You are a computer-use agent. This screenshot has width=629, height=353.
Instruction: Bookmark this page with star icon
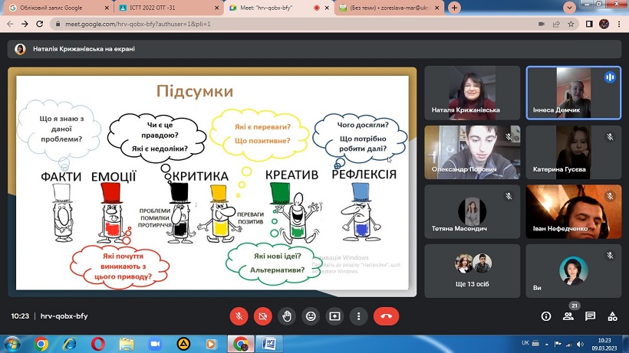[x=571, y=24]
